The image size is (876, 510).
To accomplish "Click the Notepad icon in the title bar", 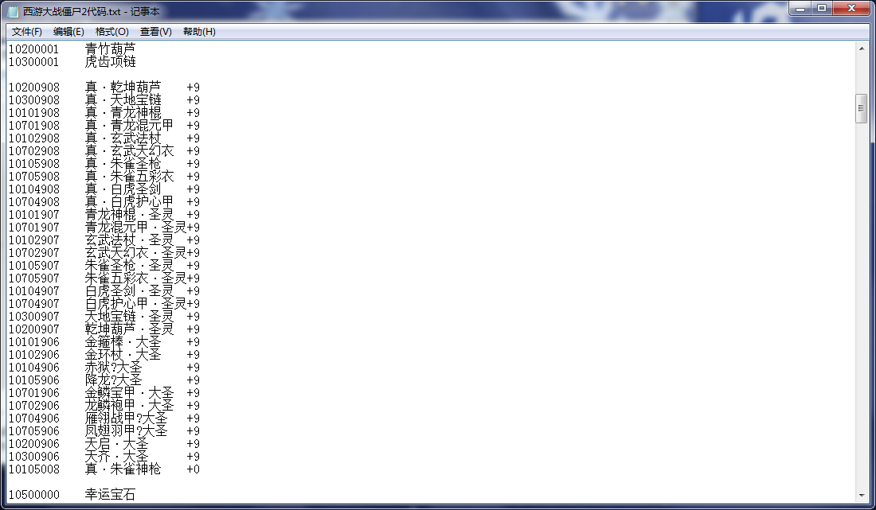I will pos(14,11).
